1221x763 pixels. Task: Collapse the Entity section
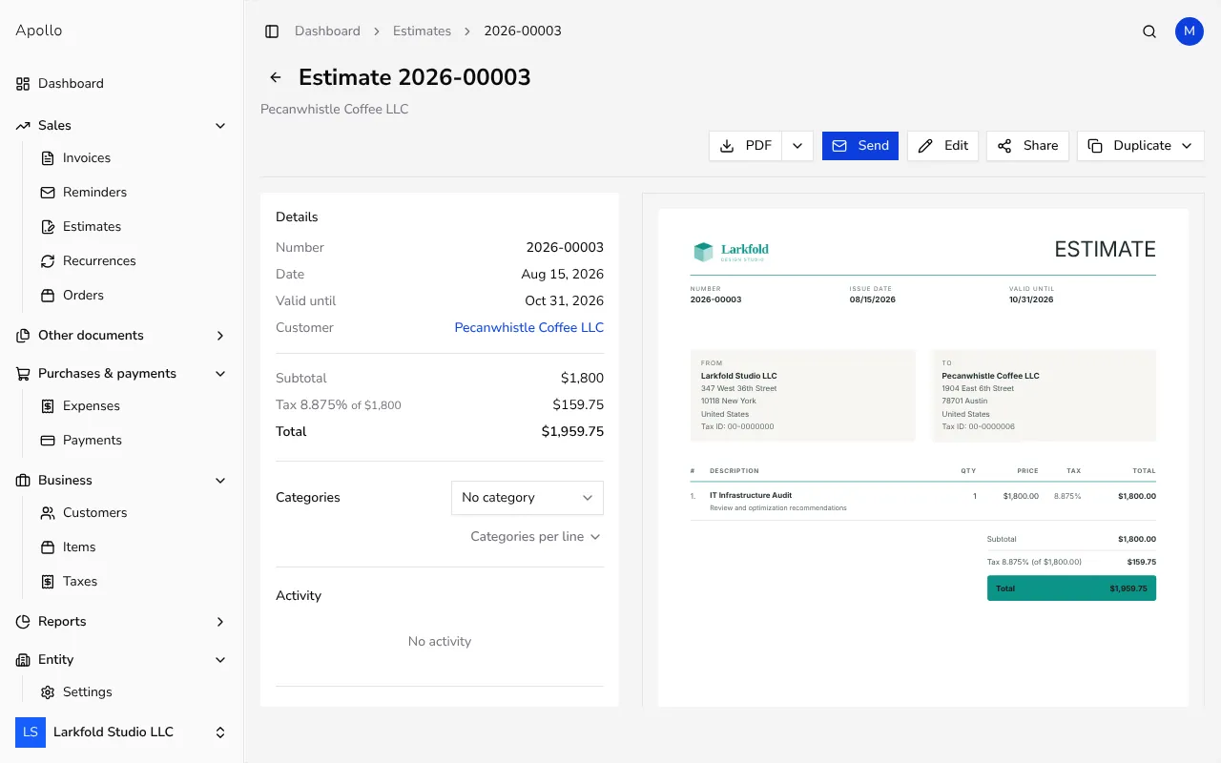[x=121, y=660]
